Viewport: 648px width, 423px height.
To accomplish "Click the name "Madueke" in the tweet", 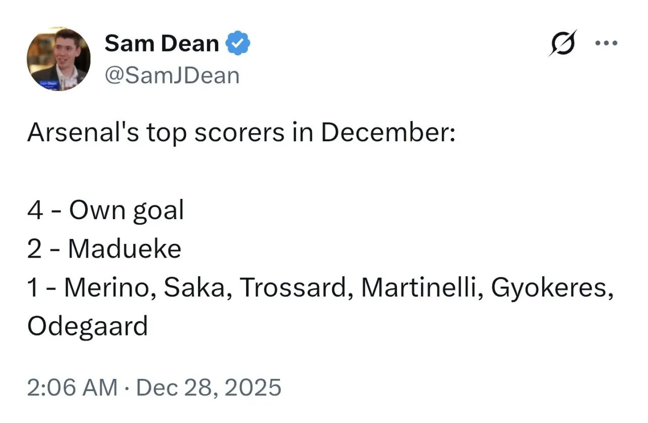I will (125, 249).
